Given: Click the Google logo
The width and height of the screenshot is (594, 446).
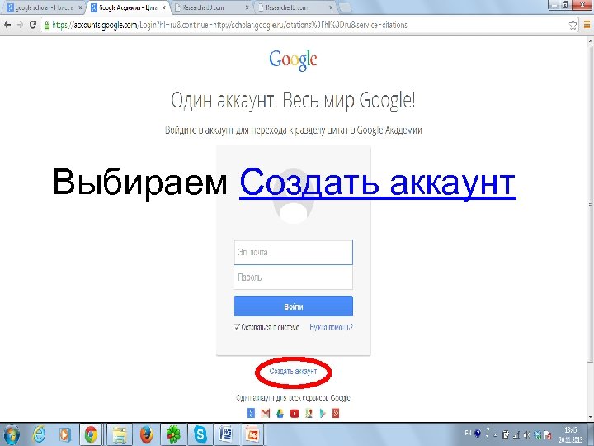Looking at the screenshot, I should [x=293, y=60].
